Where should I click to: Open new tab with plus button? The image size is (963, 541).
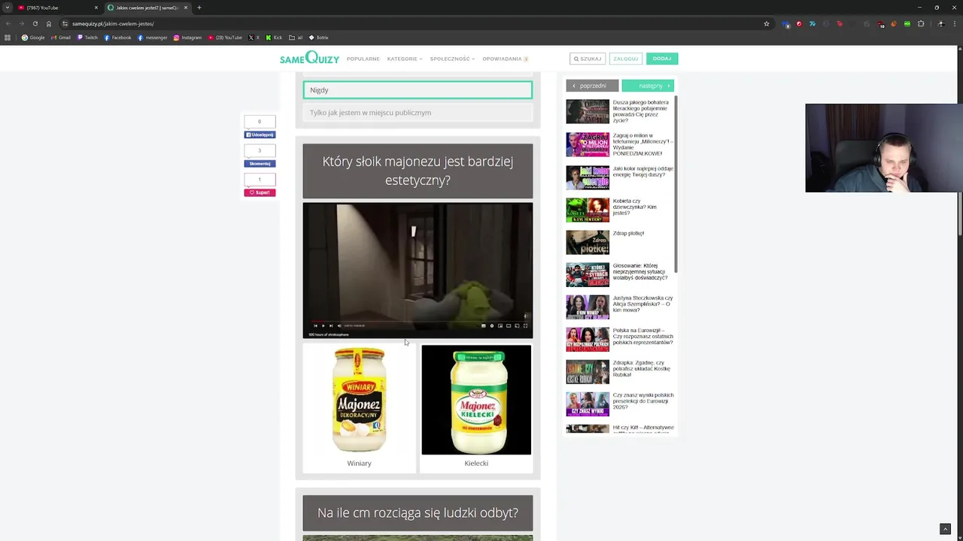tap(199, 8)
